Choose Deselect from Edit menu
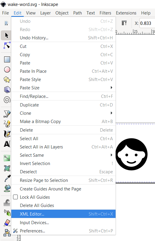 (x=63, y=172)
